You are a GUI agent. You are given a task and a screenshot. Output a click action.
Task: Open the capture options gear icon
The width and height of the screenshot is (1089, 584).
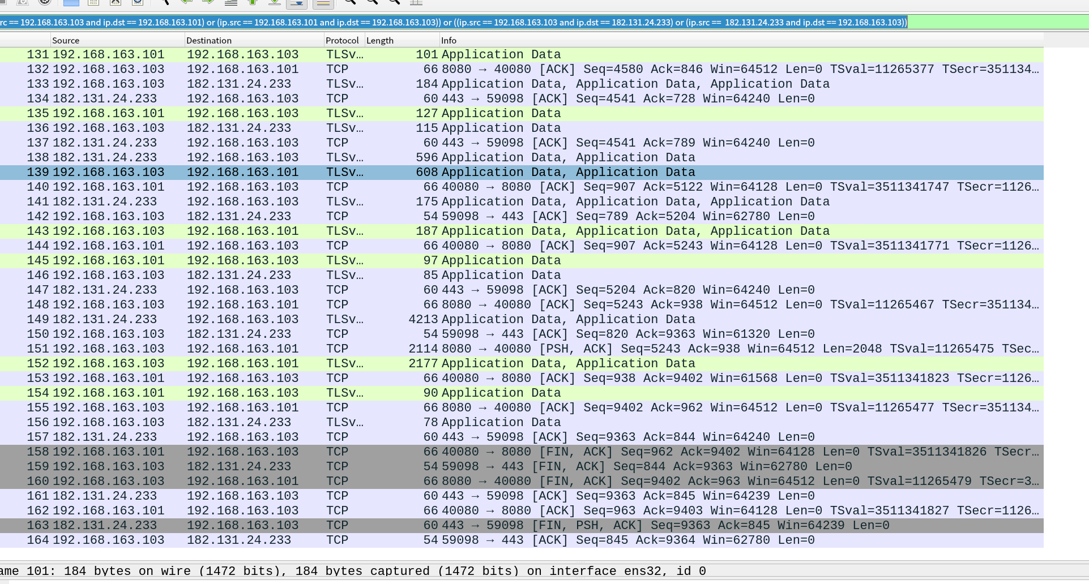[x=45, y=2]
